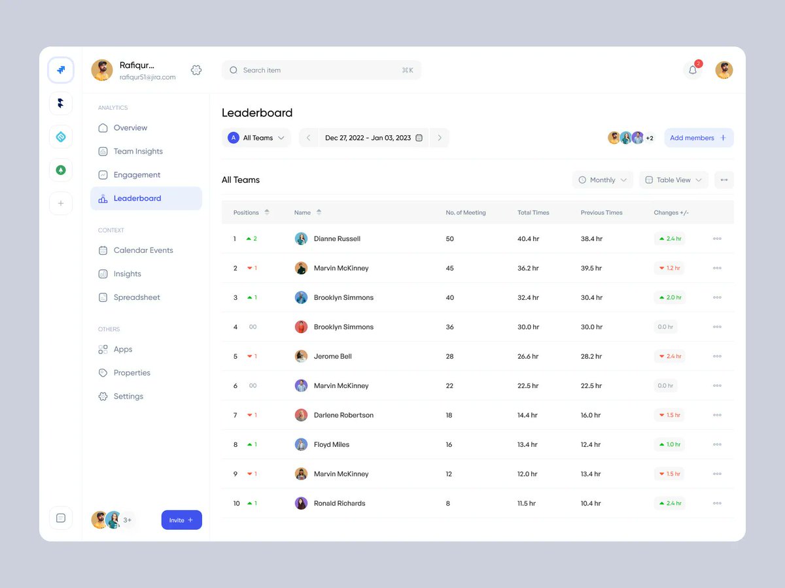Open the notes icon at rail bottom
This screenshot has height=588, width=785.
[x=61, y=518]
